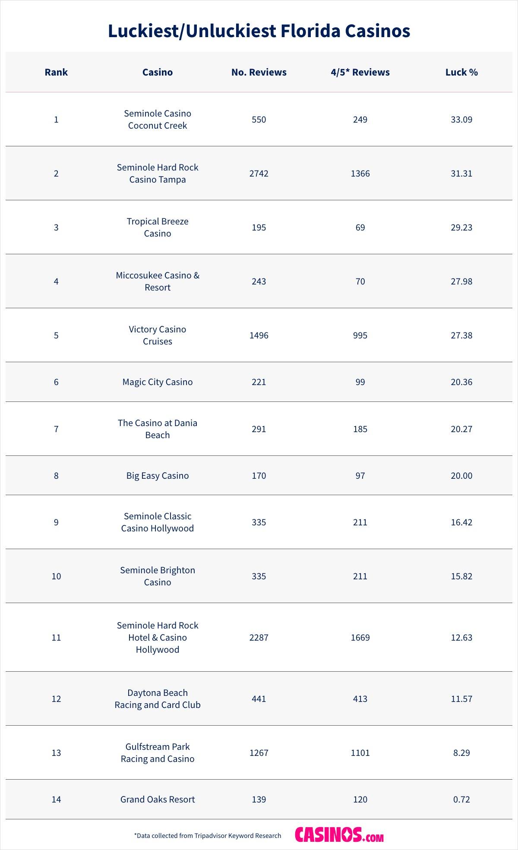Select Victory Casino Cruises name
The image size is (518, 850).
[x=158, y=335]
